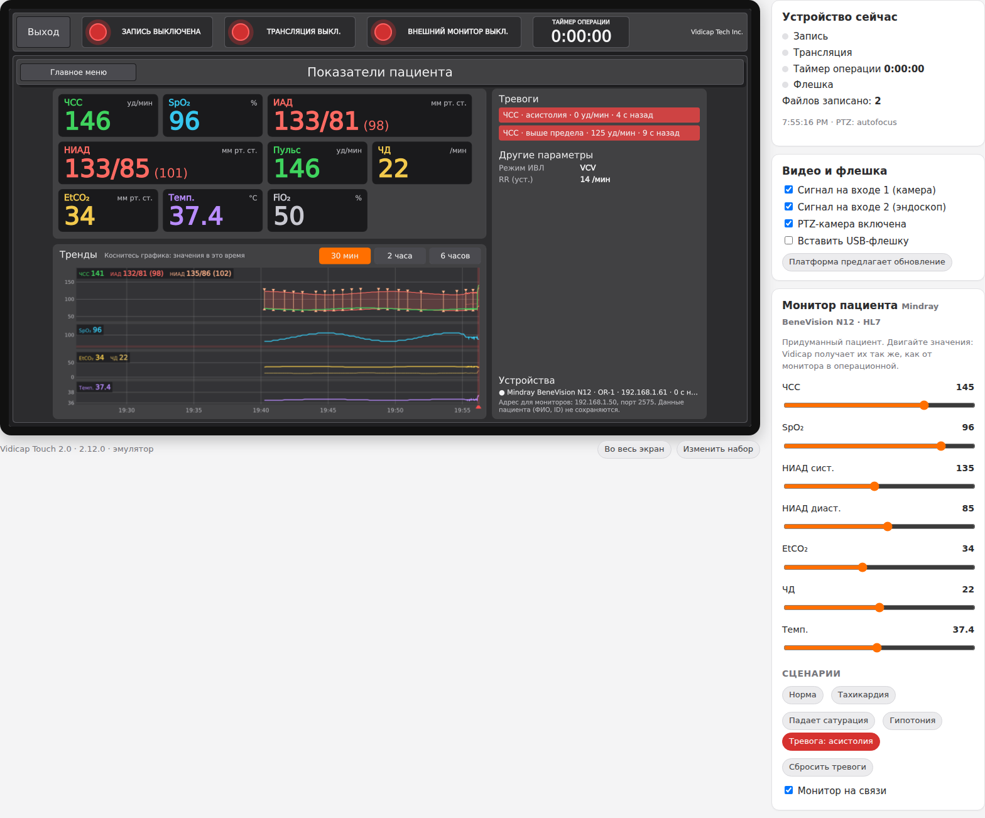
Task: Adjust the ЧСС slider
Action: [879, 405]
